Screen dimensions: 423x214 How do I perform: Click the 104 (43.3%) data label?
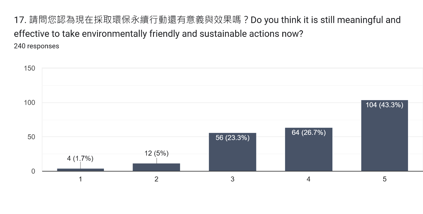coord(384,105)
